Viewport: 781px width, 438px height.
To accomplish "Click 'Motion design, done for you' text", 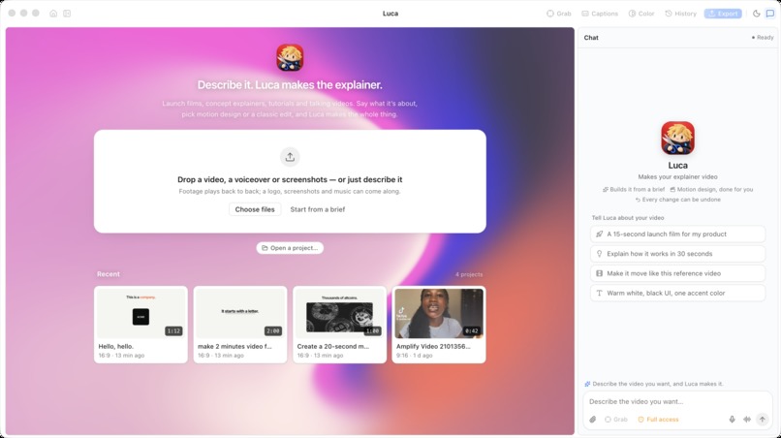I will pyautogui.click(x=715, y=189).
